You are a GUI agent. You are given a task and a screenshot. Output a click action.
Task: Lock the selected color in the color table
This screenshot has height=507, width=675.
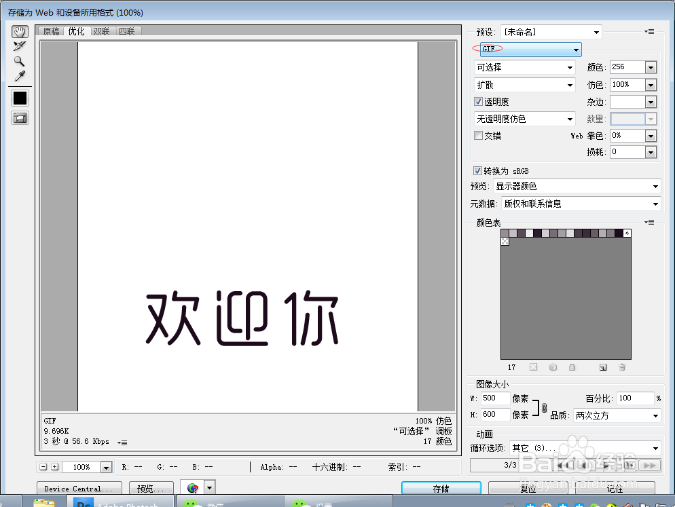coord(572,367)
